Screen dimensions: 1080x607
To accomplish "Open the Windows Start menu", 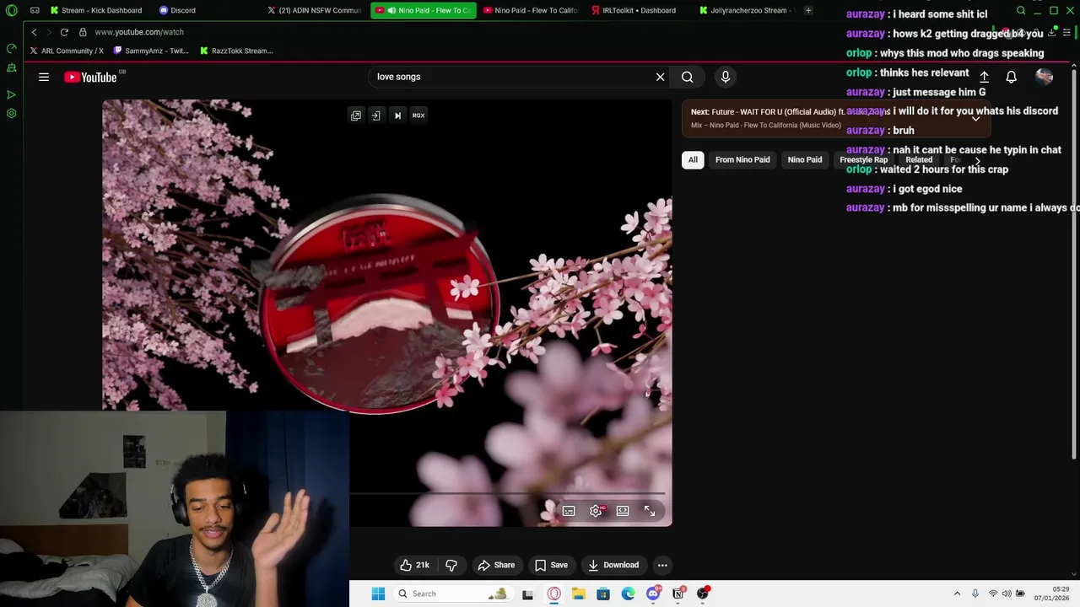I will [x=378, y=594].
